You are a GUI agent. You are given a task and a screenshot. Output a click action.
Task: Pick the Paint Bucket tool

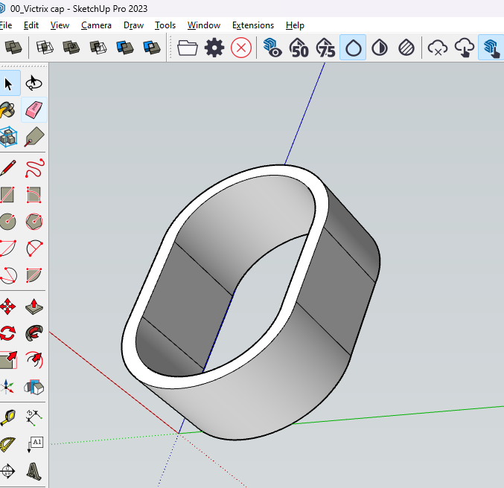point(8,110)
